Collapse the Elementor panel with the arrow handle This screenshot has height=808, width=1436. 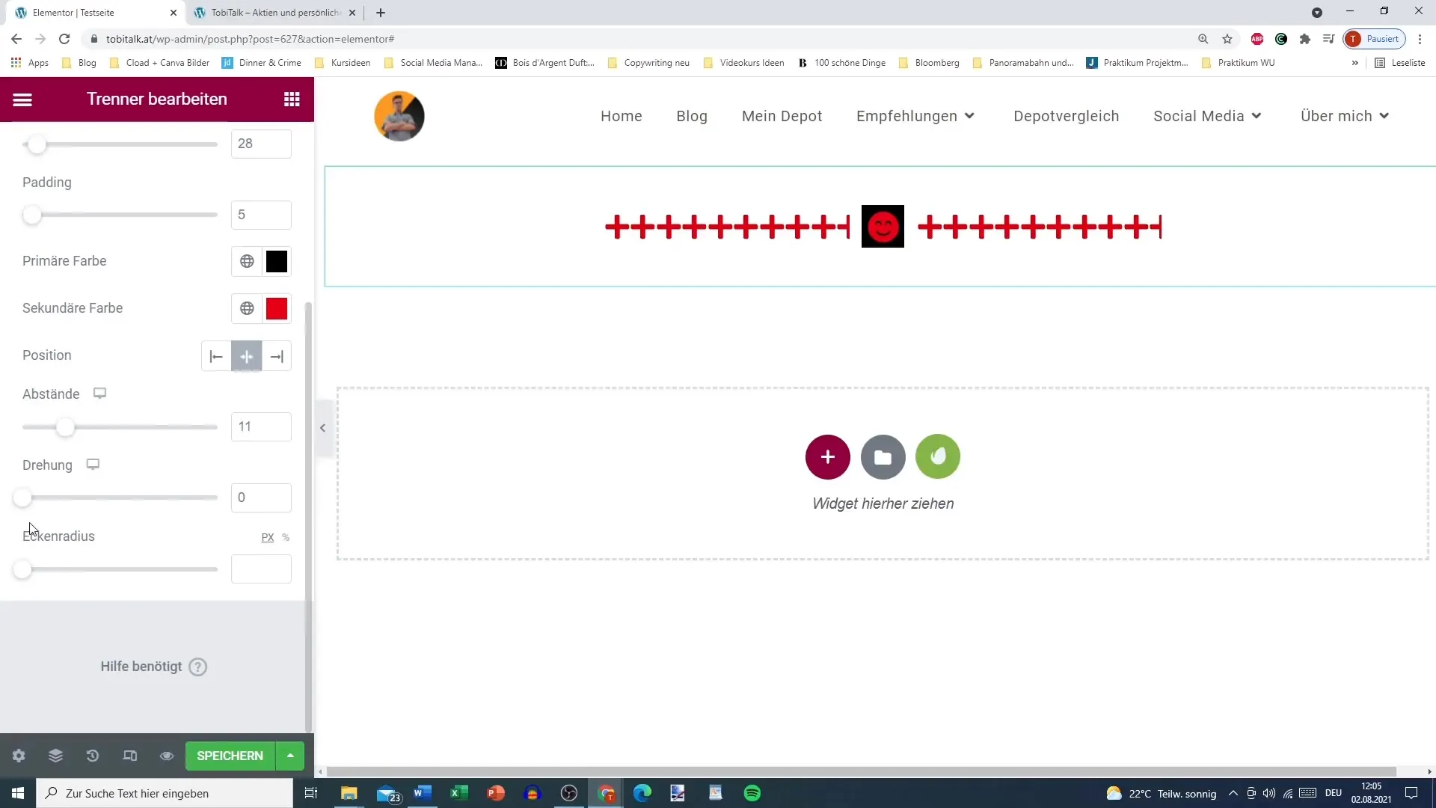click(x=322, y=428)
